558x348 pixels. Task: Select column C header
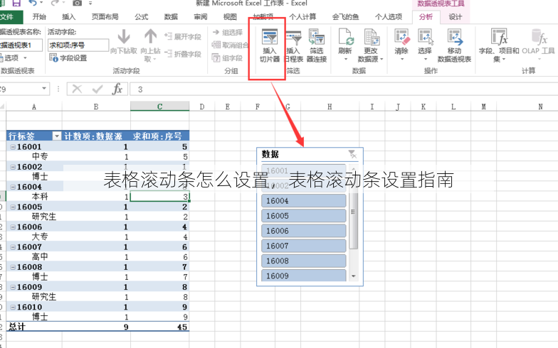pyautogui.click(x=159, y=107)
